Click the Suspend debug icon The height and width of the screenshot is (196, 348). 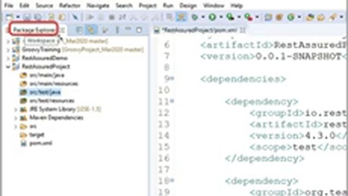(x=101, y=17)
